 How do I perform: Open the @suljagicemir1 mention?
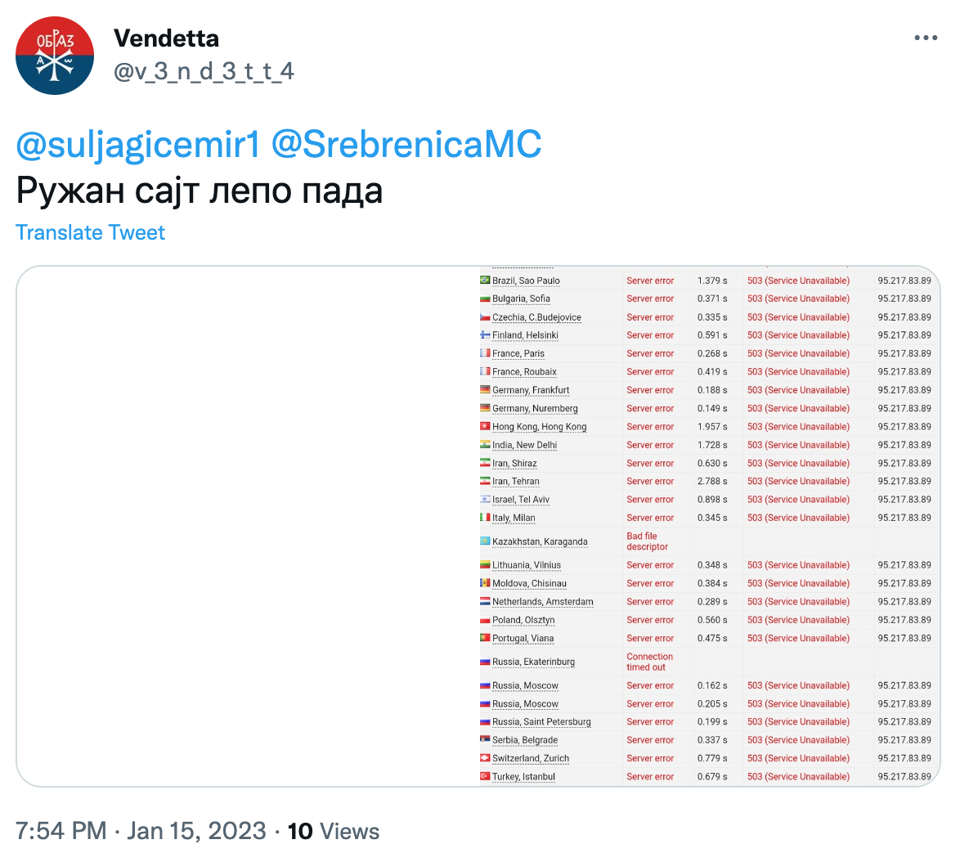pyautogui.click(x=138, y=145)
